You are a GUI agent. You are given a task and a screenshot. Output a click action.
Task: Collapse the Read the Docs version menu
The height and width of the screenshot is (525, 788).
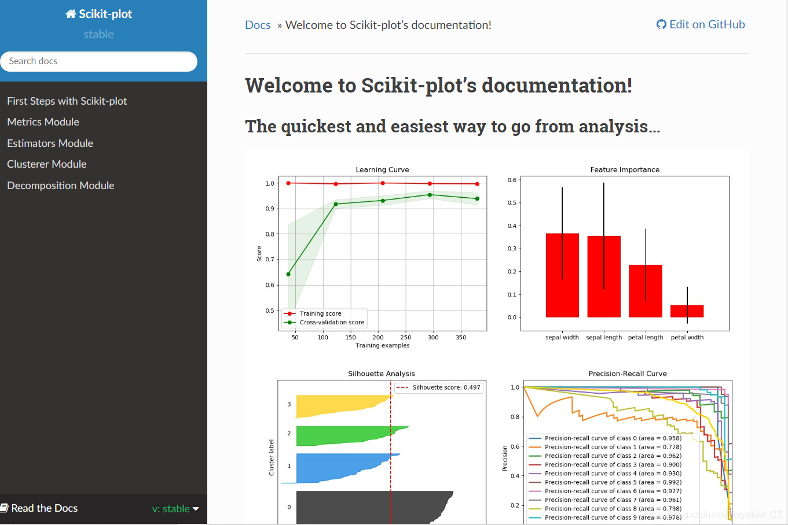tap(175, 509)
